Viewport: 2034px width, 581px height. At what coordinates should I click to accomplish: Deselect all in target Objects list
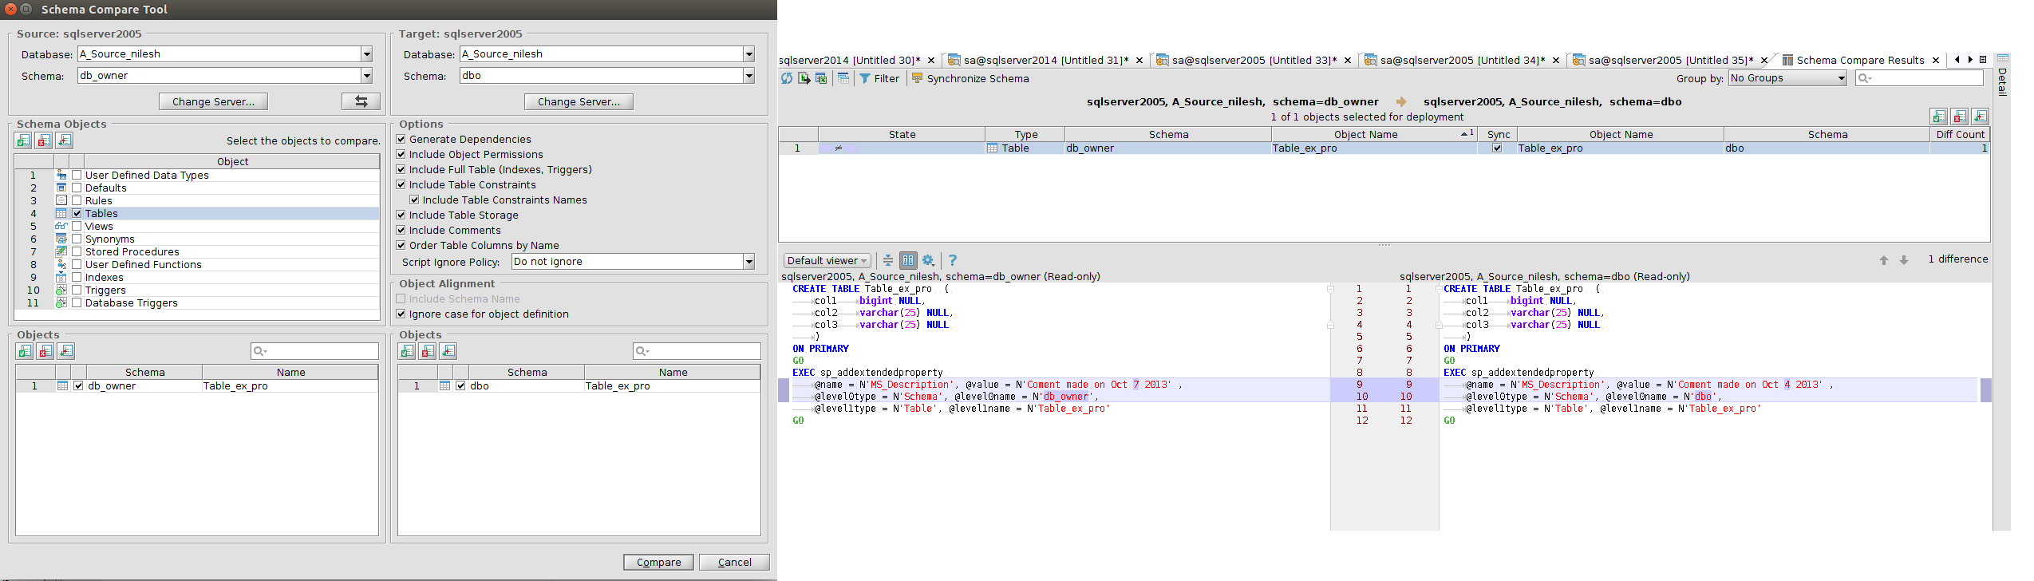[428, 351]
